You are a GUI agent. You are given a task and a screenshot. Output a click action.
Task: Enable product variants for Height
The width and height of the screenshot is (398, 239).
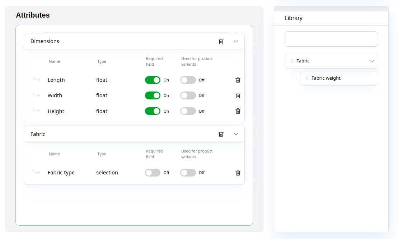tap(188, 111)
